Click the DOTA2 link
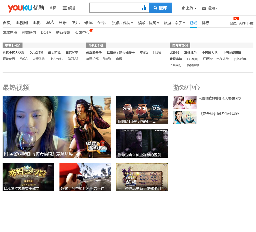Image resolution: width=256 pixels, height=232 pixels. tap(73, 59)
